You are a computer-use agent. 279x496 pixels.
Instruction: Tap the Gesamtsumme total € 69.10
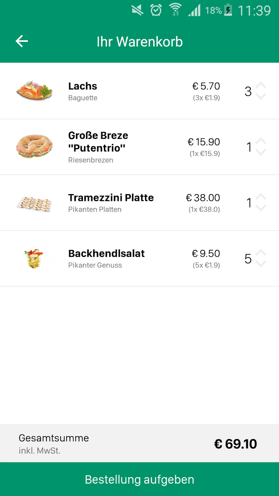pos(235,444)
